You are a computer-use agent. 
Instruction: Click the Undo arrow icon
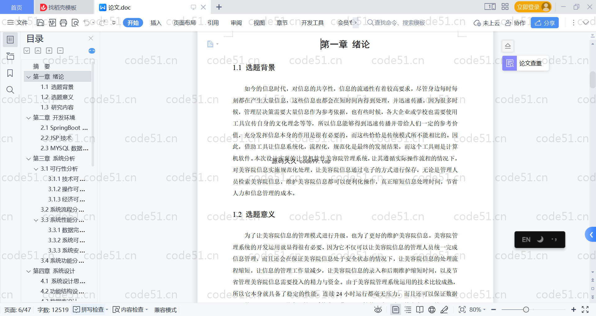click(x=87, y=23)
